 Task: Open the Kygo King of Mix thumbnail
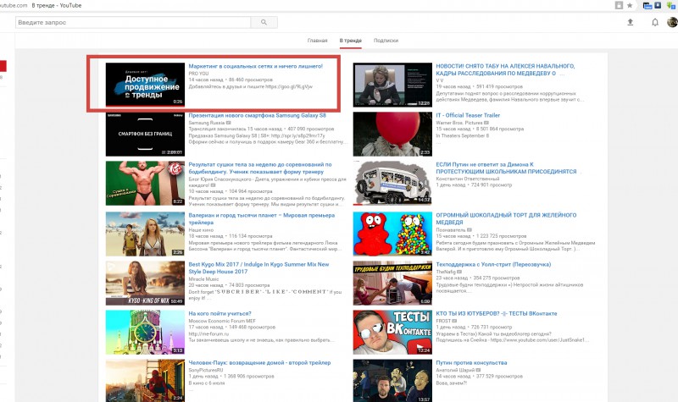point(145,283)
